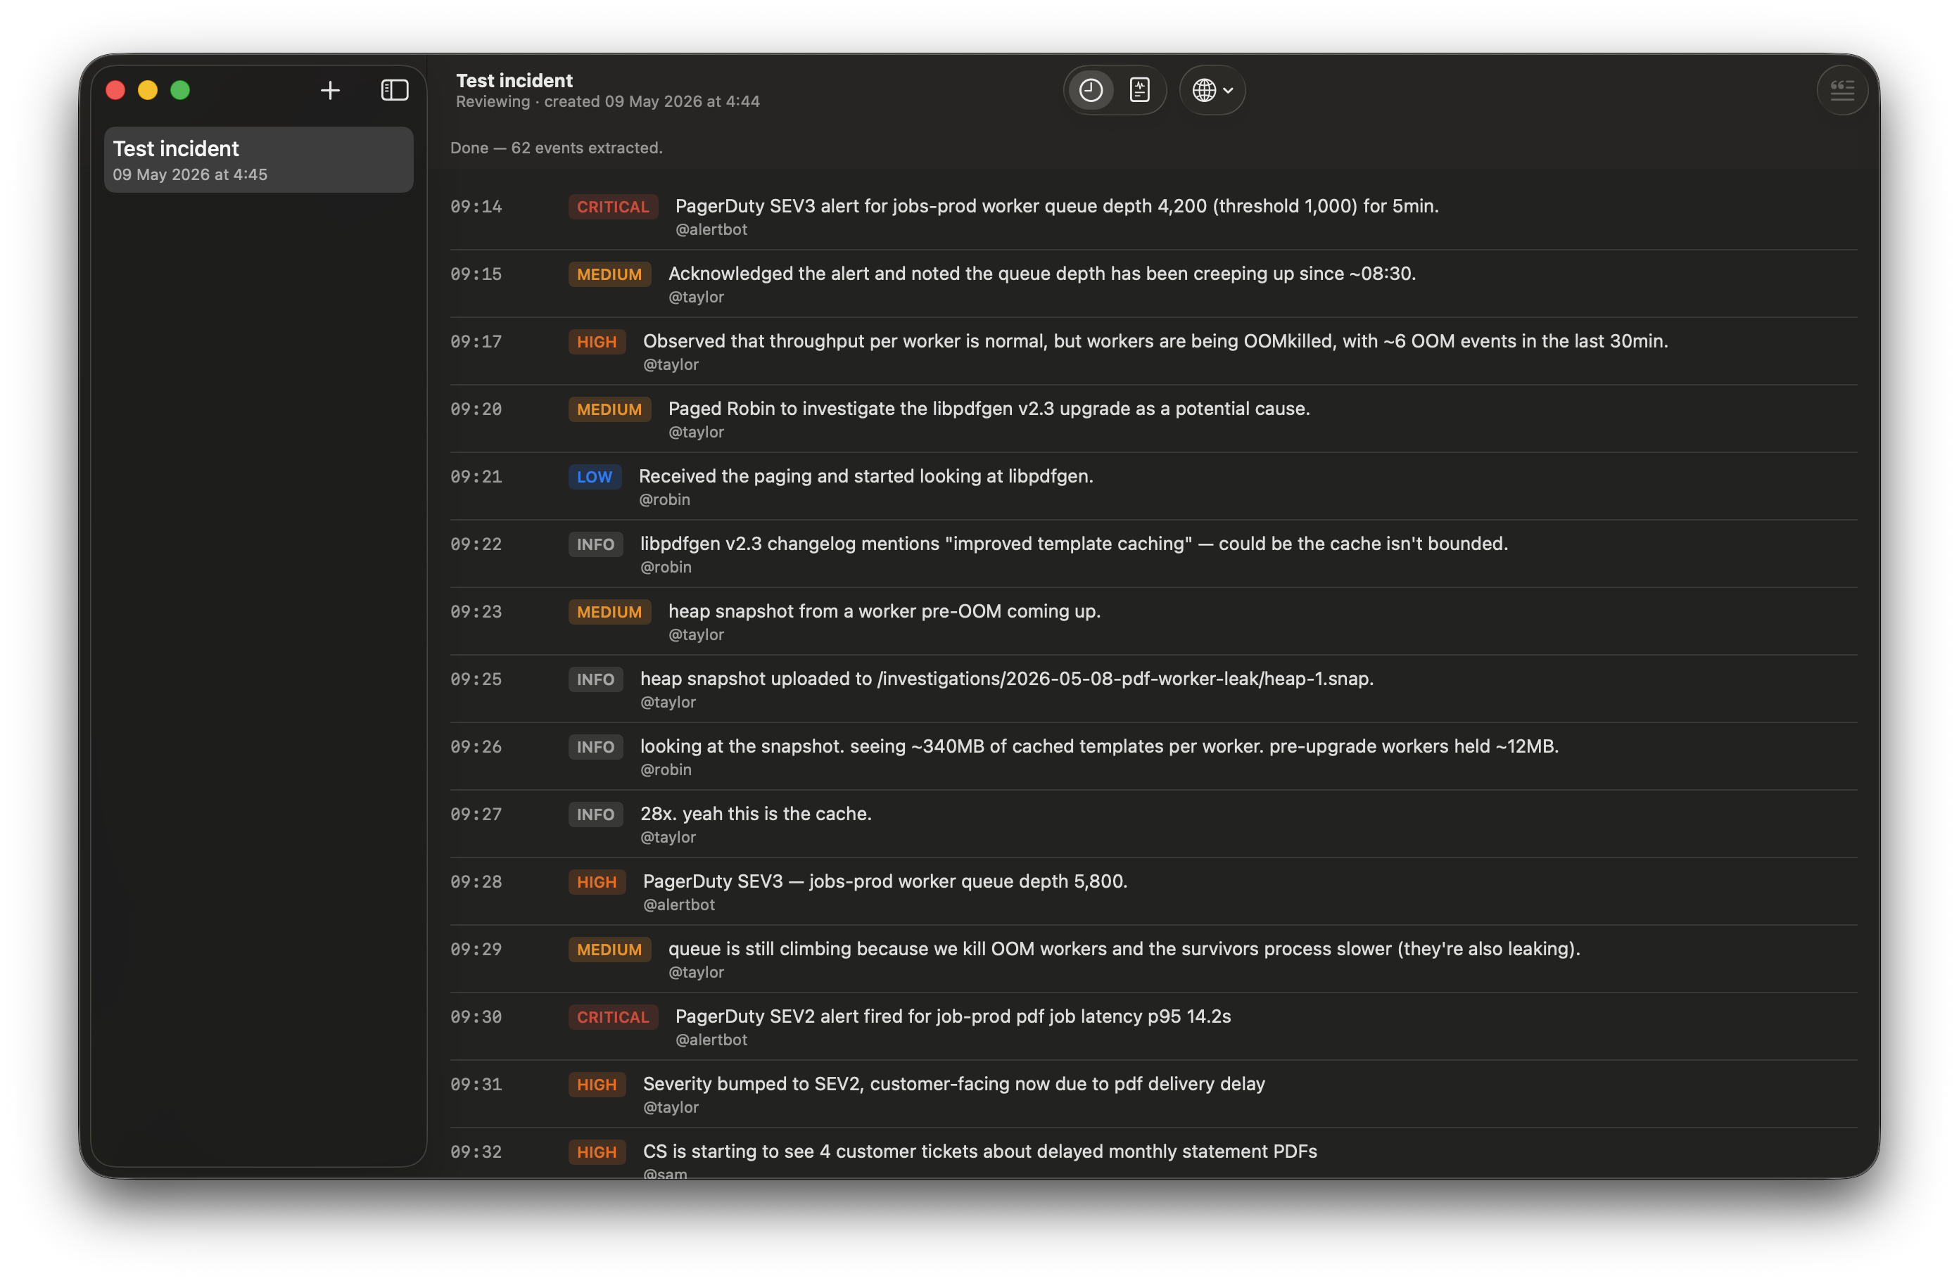Select the 'PagerDuty SEV3 alert for jobs-prod' event text

1057,205
